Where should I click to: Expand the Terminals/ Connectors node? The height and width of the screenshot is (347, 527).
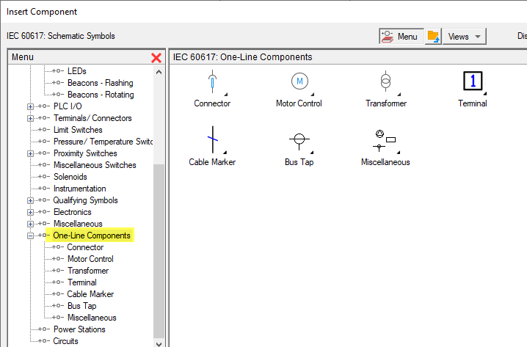pyautogui.click(x=30, y=119)
